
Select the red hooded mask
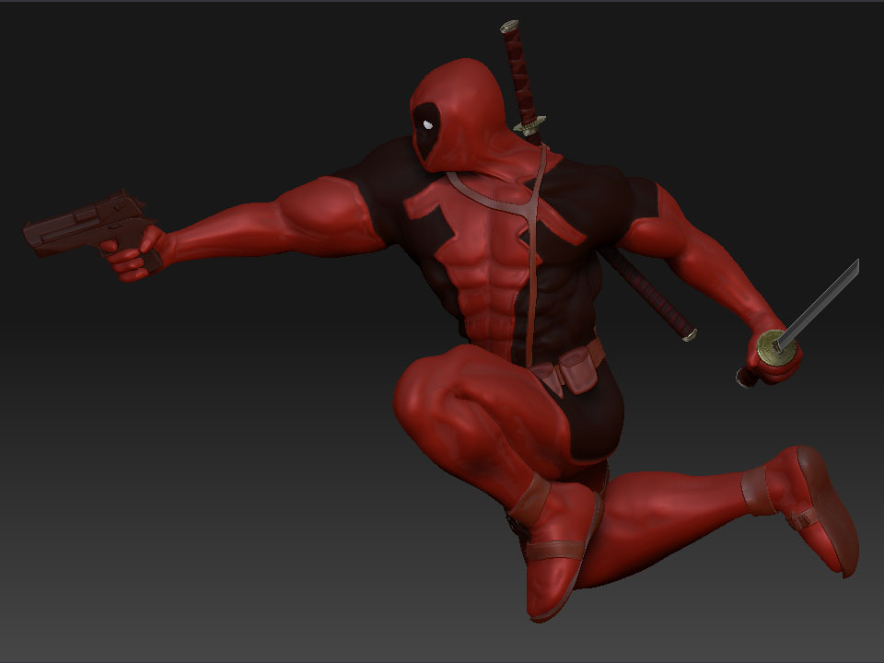click(x=459, y=116)
